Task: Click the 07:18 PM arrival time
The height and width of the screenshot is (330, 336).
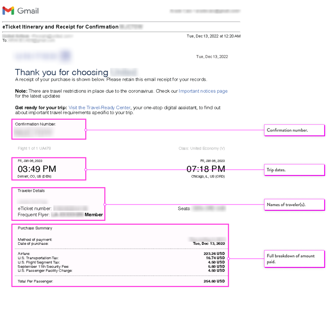Action: pos(206,169)
